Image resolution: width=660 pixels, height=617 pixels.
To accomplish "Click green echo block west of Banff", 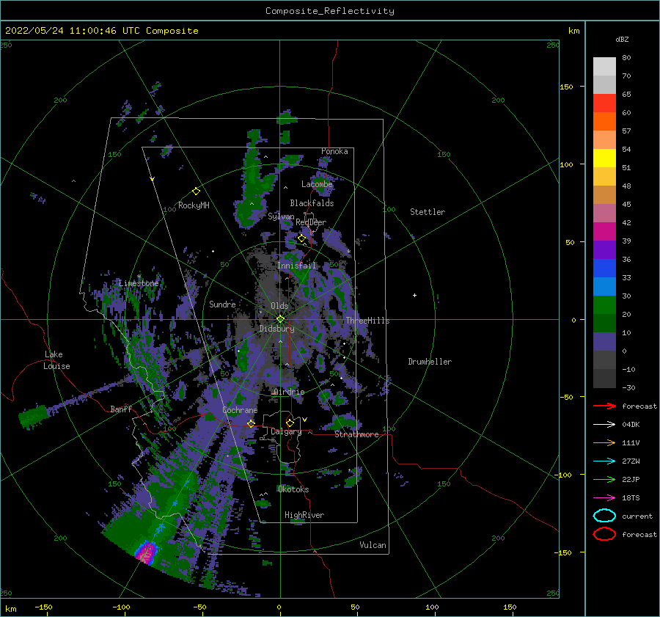I will (x=34, y=416).
